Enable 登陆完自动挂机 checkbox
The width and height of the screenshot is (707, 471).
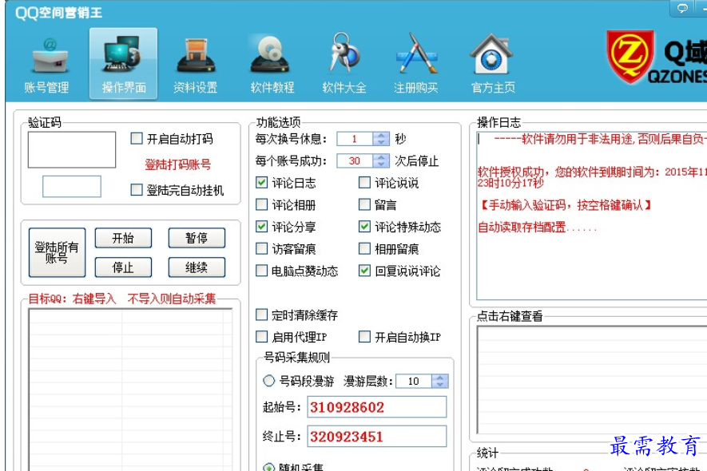tap(136, 189)
